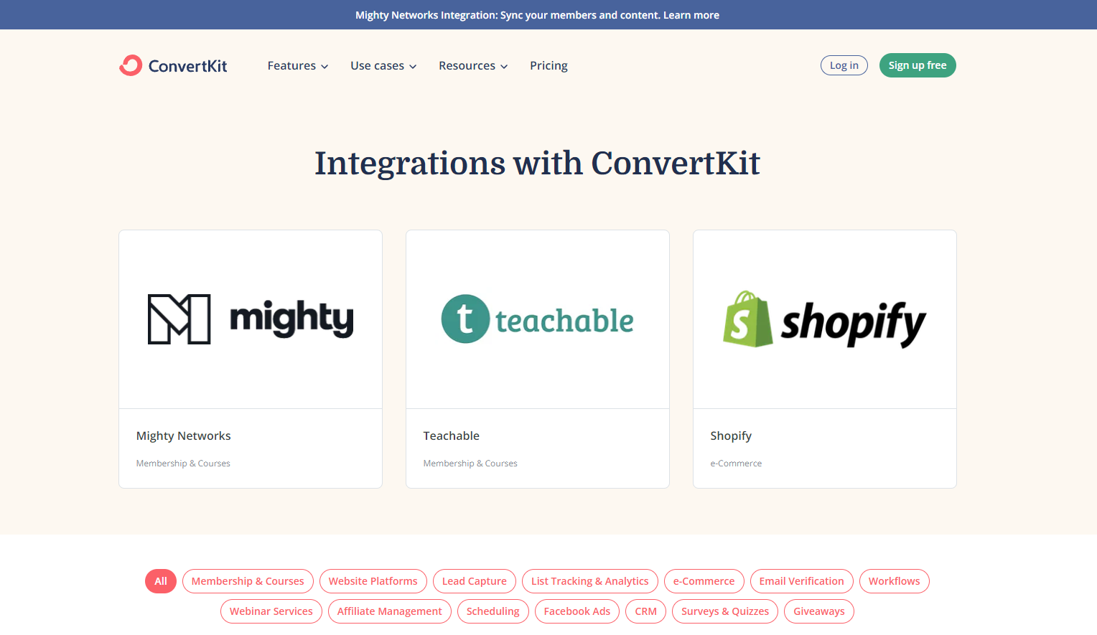Click e-Commerce text under Shopify card
1097x635 pixels.
(x=736, y=464)
